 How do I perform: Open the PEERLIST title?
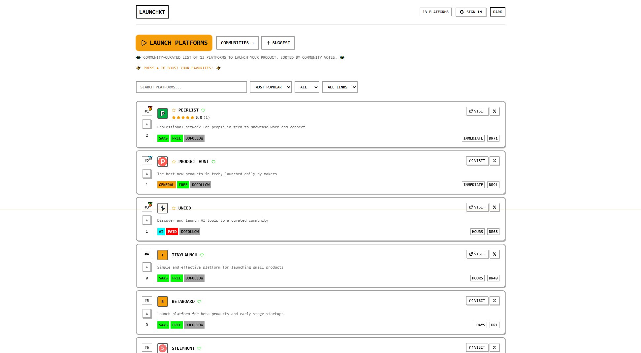tap(188, 110)
